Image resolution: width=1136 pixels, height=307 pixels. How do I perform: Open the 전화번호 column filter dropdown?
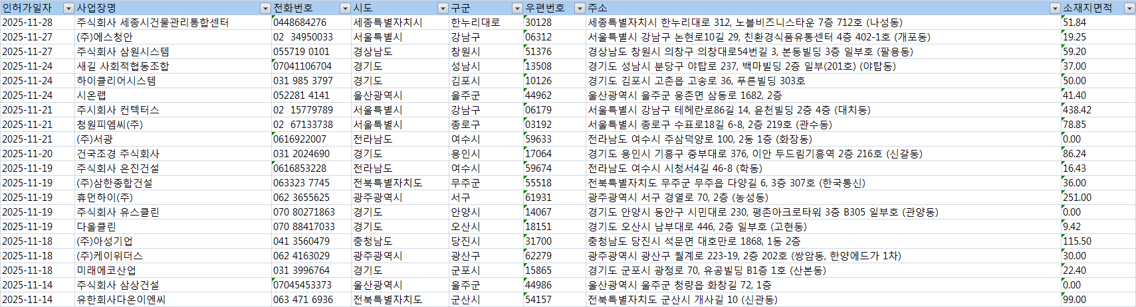(x=345, y=8)
